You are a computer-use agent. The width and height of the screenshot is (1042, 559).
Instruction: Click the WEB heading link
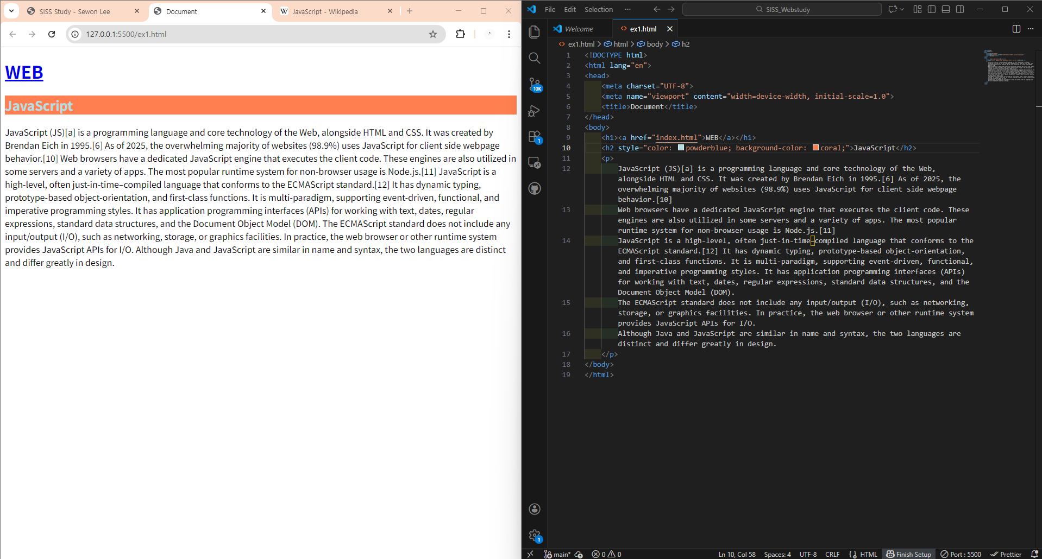[24, 72]
